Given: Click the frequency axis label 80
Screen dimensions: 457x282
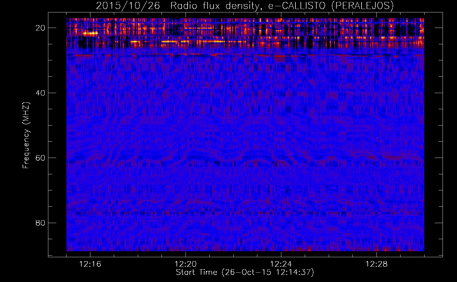Looking at the screenshot, I should pos(40,223).
